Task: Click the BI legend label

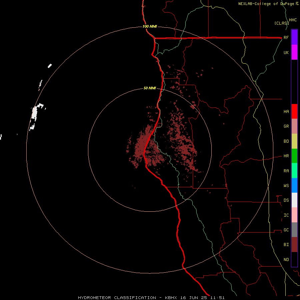Action: [x=286, y=245]
